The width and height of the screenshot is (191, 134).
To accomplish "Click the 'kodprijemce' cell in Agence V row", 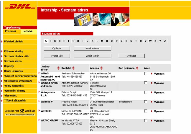I will point(125,102).
